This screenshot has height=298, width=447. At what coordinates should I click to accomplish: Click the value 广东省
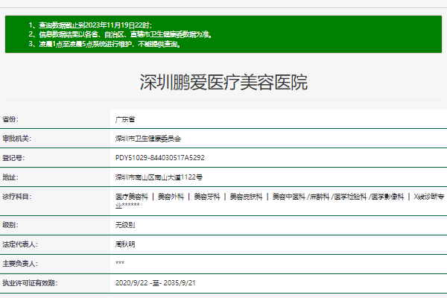click(125, 119)
